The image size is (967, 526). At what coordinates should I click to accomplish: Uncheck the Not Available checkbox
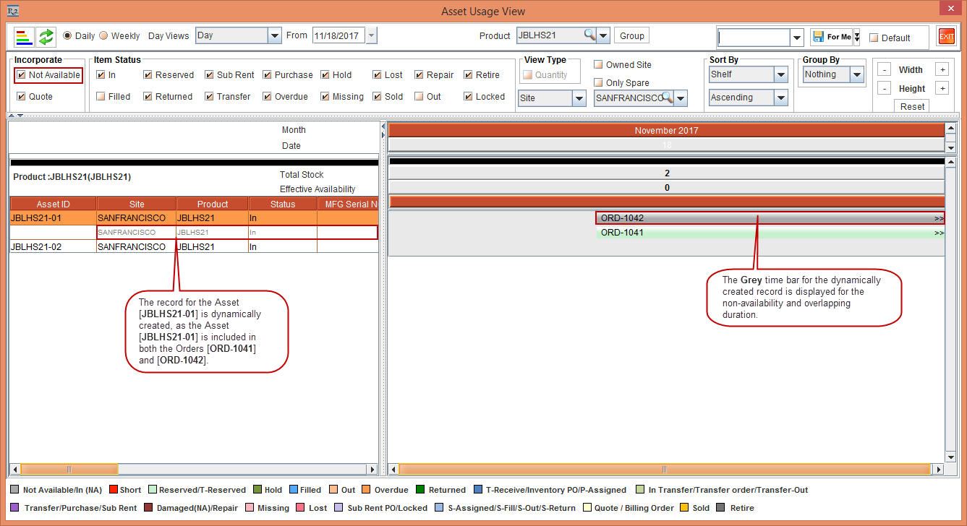click(22, 75)
